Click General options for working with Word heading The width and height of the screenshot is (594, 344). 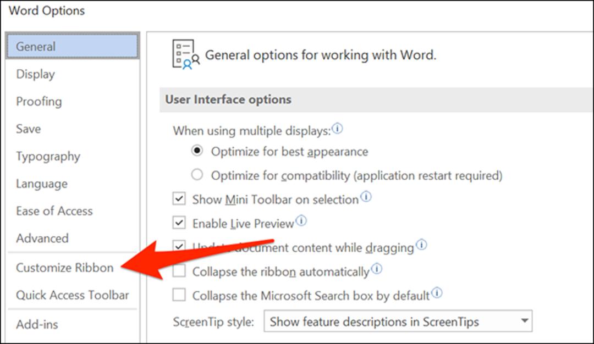tap(321, 56)
